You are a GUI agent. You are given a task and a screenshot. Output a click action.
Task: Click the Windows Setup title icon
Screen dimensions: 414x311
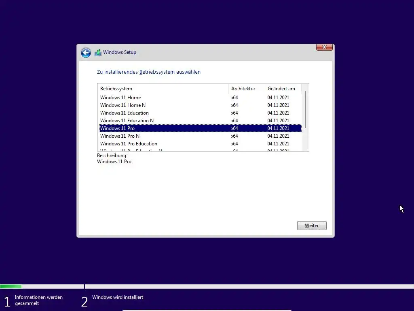98,53
